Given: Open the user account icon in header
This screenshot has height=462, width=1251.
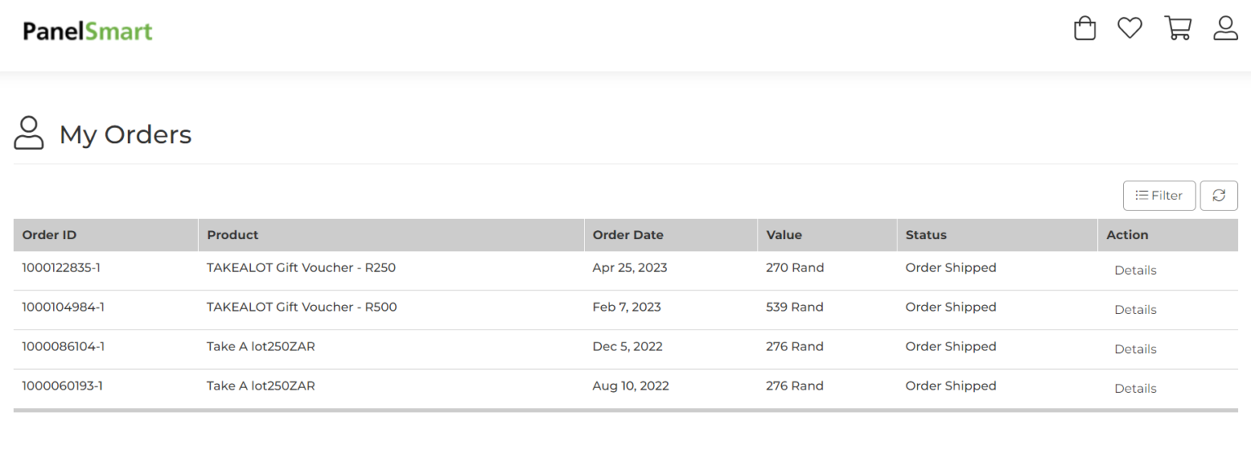Looking at the screenshot, I should tap(1226, 28).
